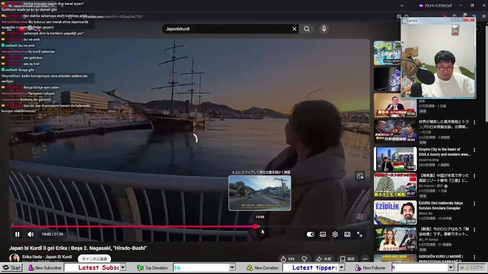The image size is (488, 274).
Task: Open options for Êzidîlik video
Action: [474, 204]
